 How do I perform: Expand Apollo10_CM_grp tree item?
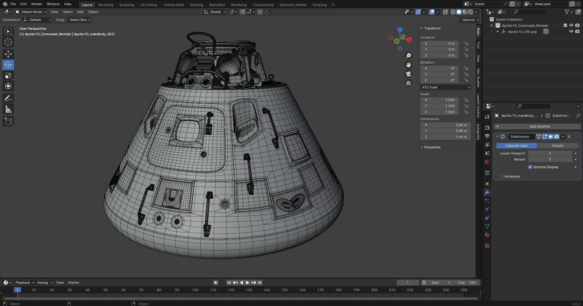coord(498,31)
